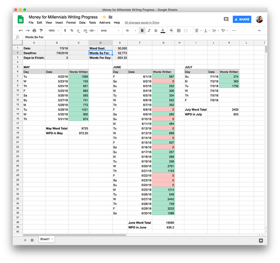Select the 'June Word Total' cell
This screenshot has width=280, height=263.
click(140, 223)
